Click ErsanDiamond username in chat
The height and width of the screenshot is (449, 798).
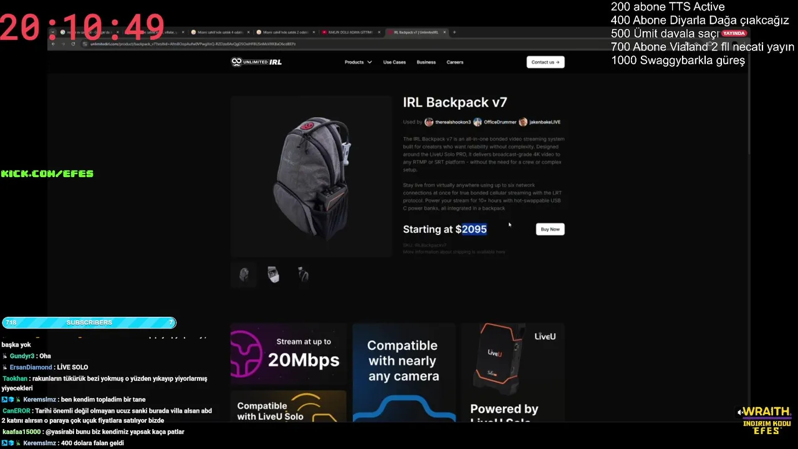(x=32, y=367)
